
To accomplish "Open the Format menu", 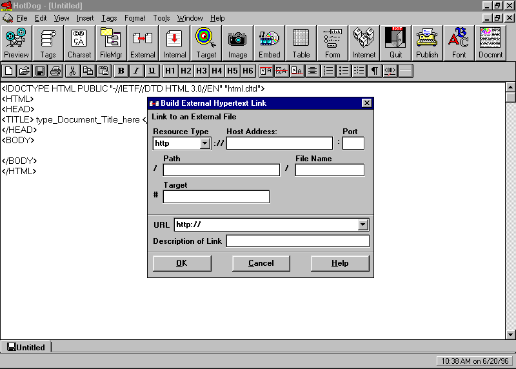I will [x=135, y=18].
